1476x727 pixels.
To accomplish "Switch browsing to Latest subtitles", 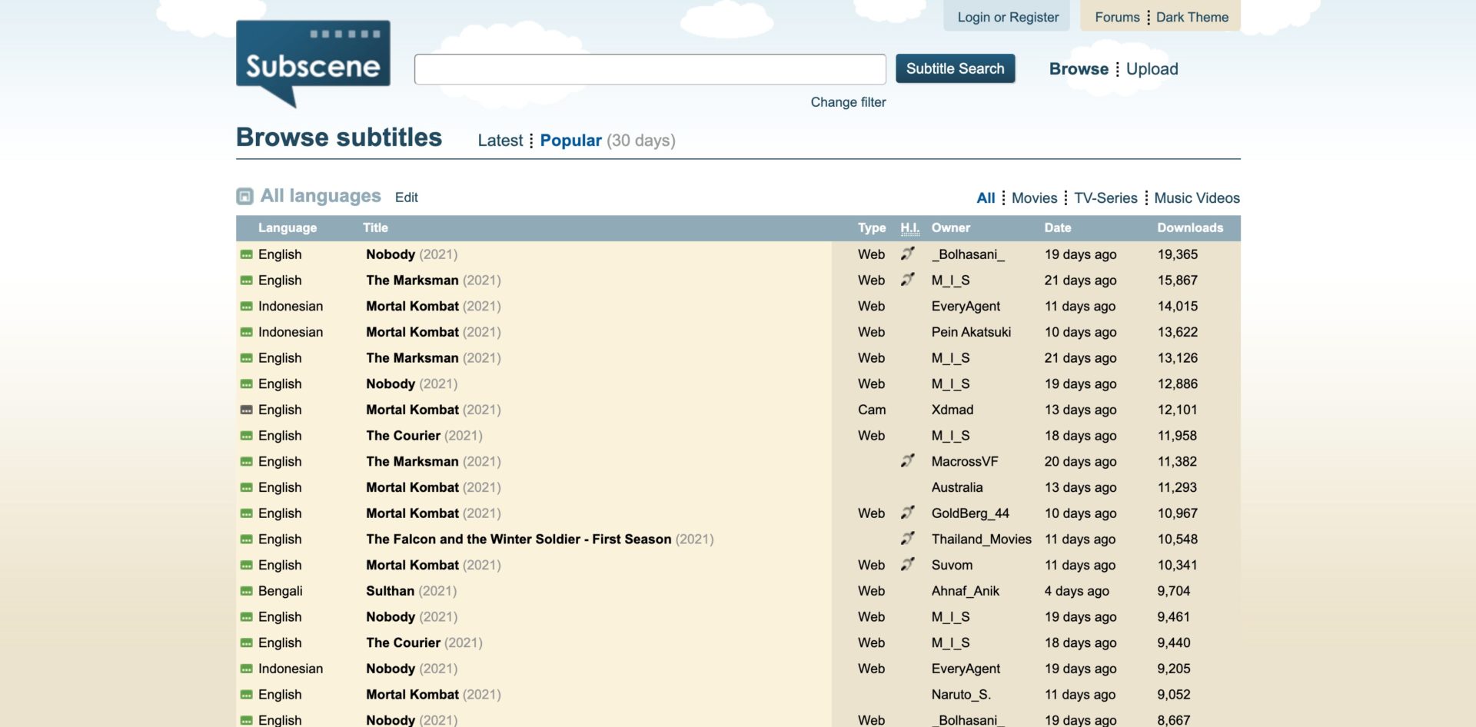I will [500, 140].
